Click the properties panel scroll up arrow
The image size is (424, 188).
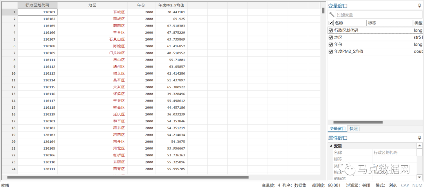coord(419,146)
